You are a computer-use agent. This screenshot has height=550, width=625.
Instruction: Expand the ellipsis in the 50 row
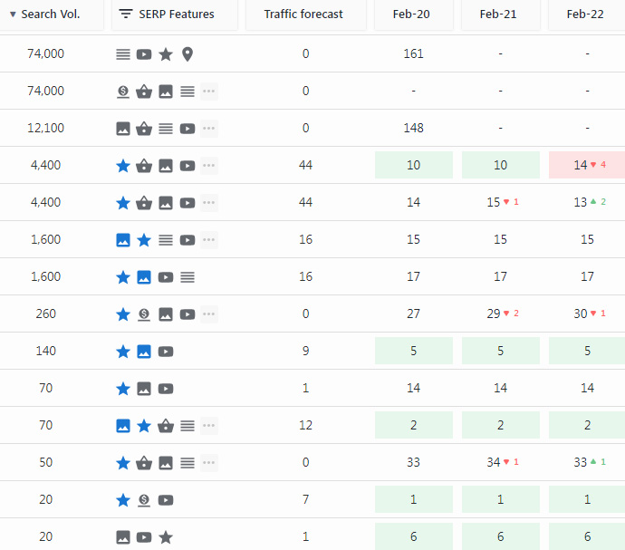(209, 463)
